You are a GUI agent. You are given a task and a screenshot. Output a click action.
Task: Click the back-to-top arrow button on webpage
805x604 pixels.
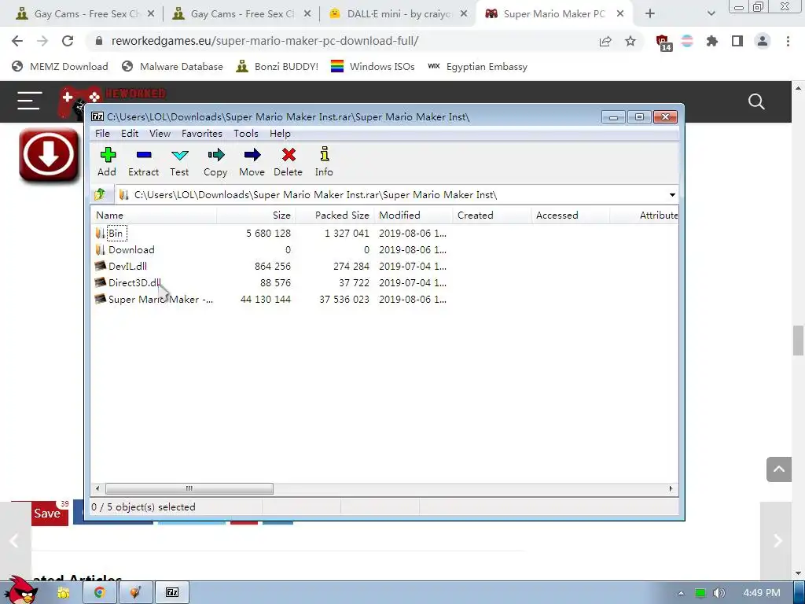pyautogui.click(x=779, y=470)
